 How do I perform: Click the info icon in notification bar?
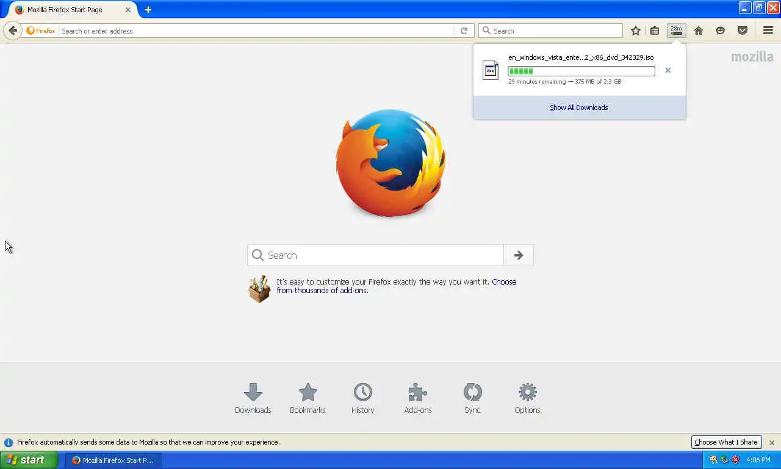9,442
